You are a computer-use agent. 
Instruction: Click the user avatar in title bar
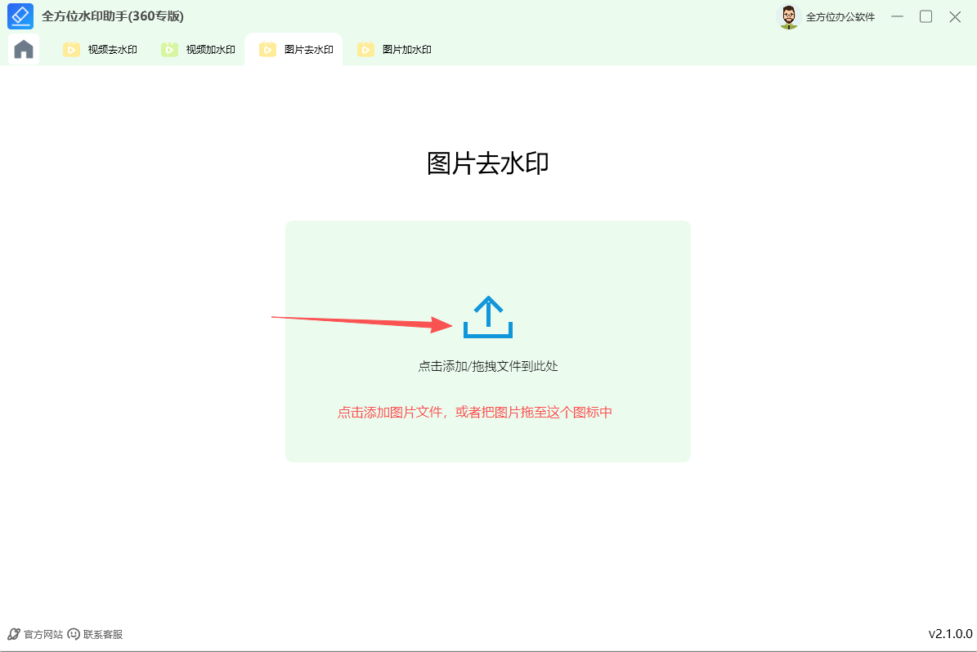pyautogui.click(x=787, y=16)
